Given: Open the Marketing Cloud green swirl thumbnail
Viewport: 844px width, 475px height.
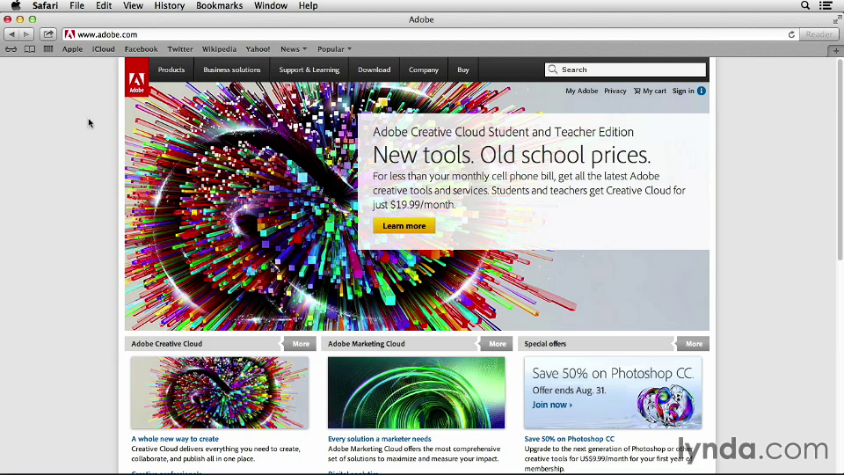Looking at the screenshot, I should click(x=416, y=392).
